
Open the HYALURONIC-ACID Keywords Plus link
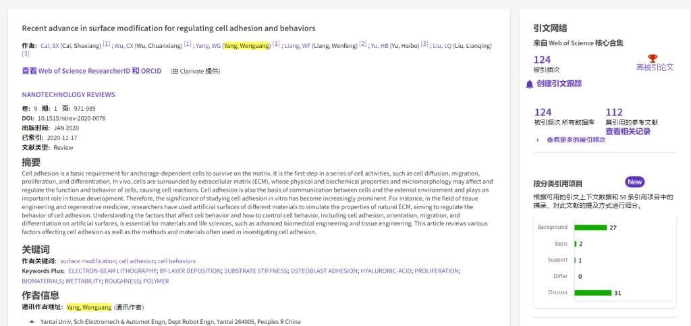(385, 271)
